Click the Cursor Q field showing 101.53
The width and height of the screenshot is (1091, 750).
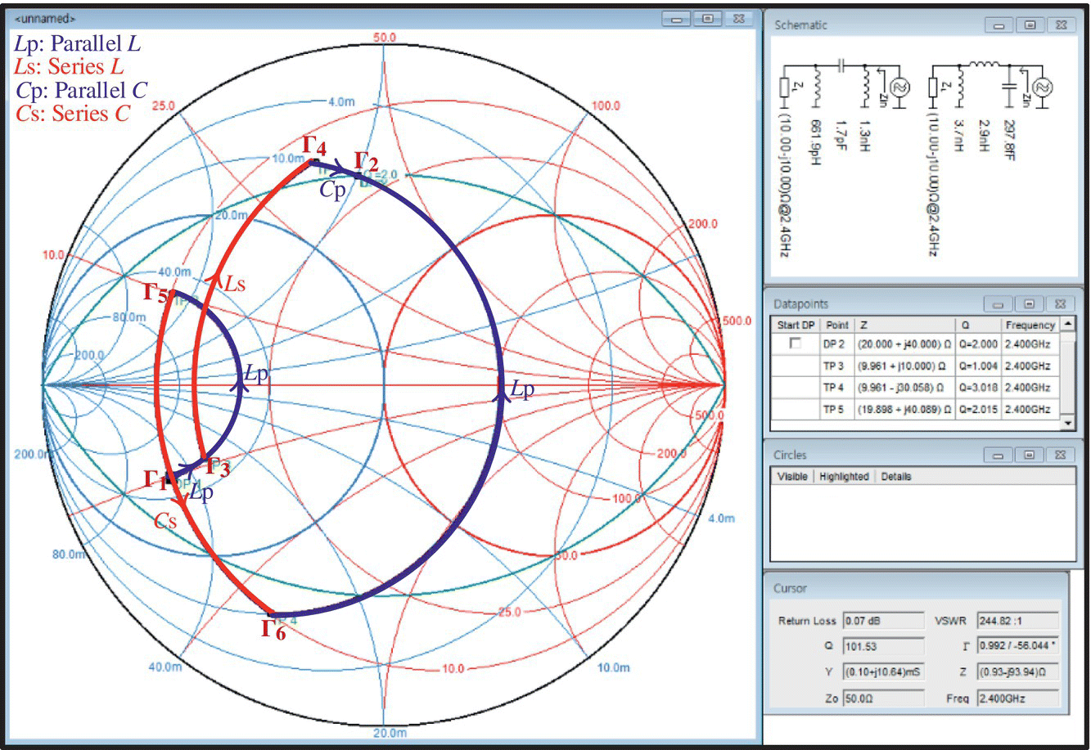pyautogui.click(x=882, y=646)
